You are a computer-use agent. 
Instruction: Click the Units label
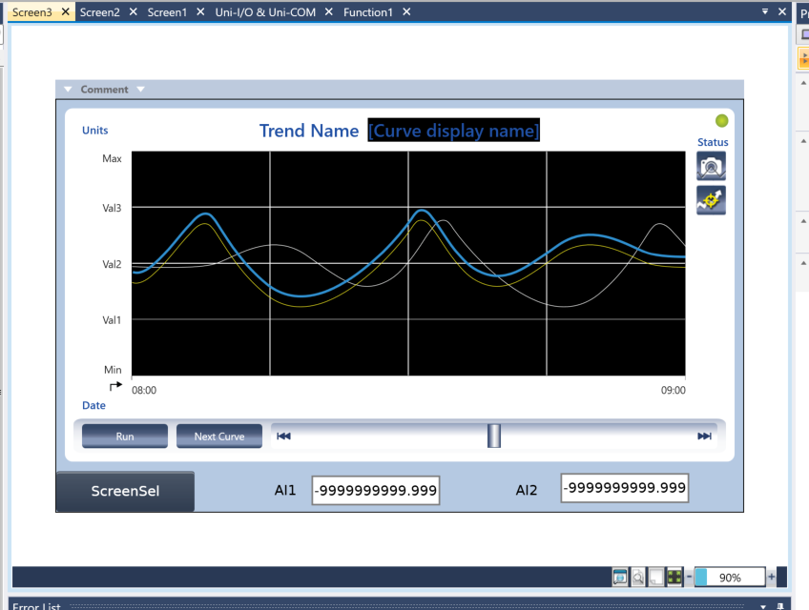(x=95, y=130)
